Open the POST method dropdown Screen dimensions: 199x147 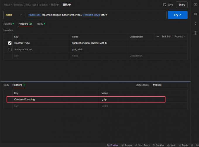point(14,15)
